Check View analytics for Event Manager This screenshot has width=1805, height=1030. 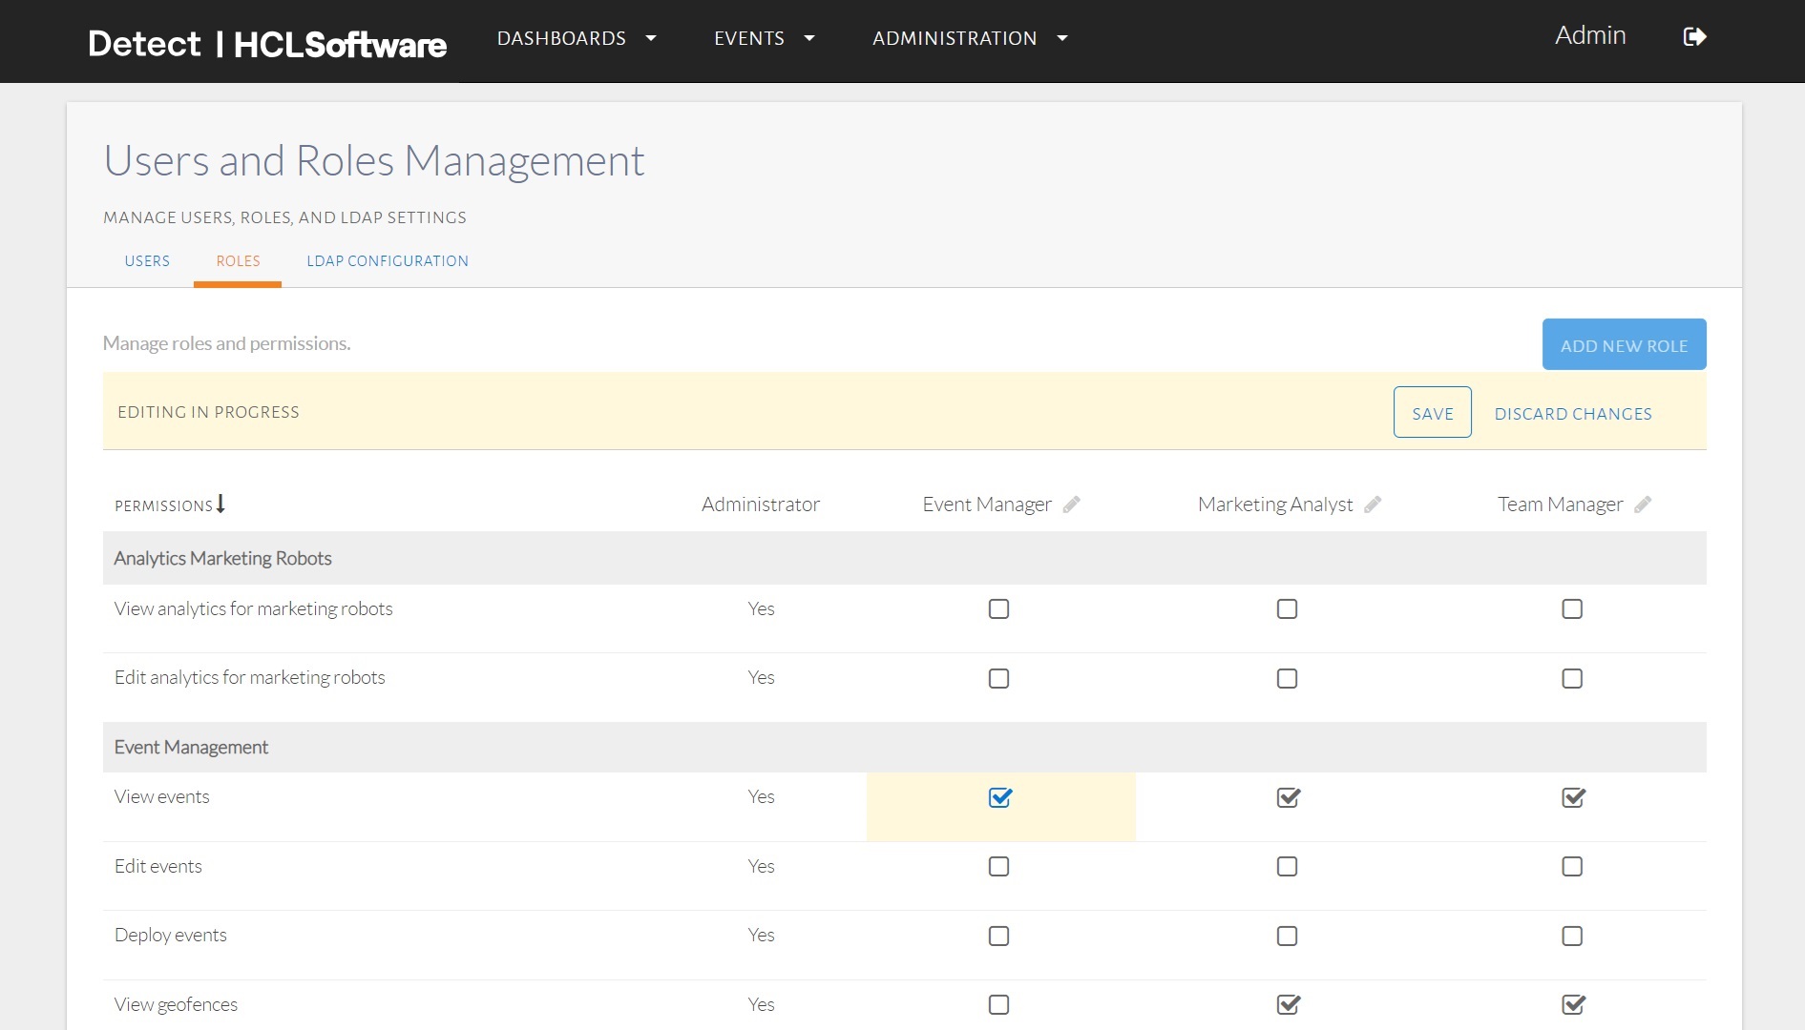[x=998, y=609]
